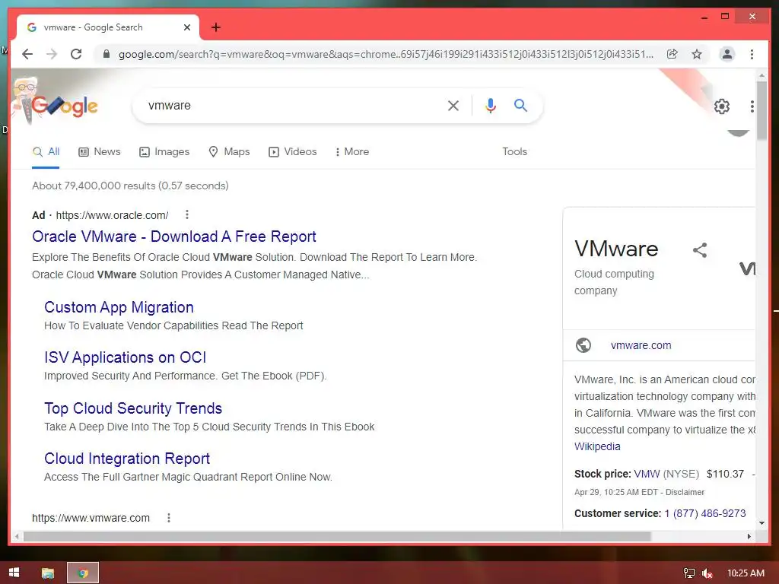The image size is (779, 584).
Task: Open options dots beside vmware.com result
Action: 169,517
